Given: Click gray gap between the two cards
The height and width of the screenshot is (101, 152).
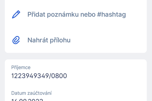Looking at the screenshot, I should [x=76, y=56].
